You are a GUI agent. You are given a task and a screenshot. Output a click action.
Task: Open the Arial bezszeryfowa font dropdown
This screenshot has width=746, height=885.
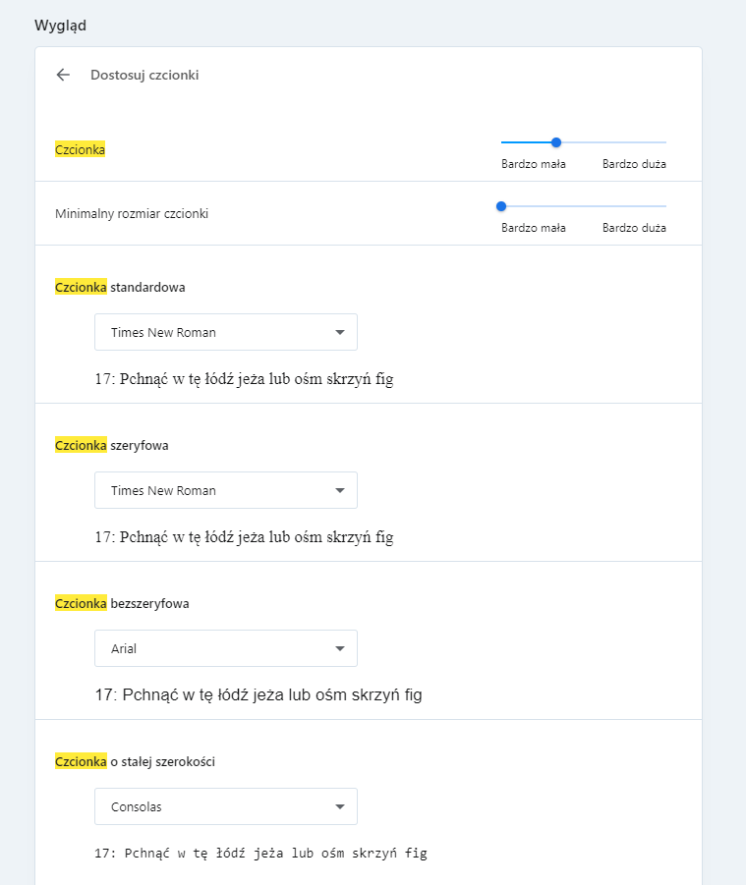226,648
